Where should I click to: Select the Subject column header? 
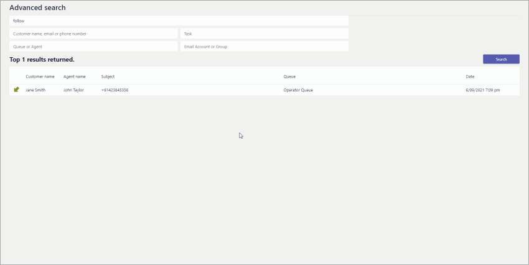coord(108,77)
